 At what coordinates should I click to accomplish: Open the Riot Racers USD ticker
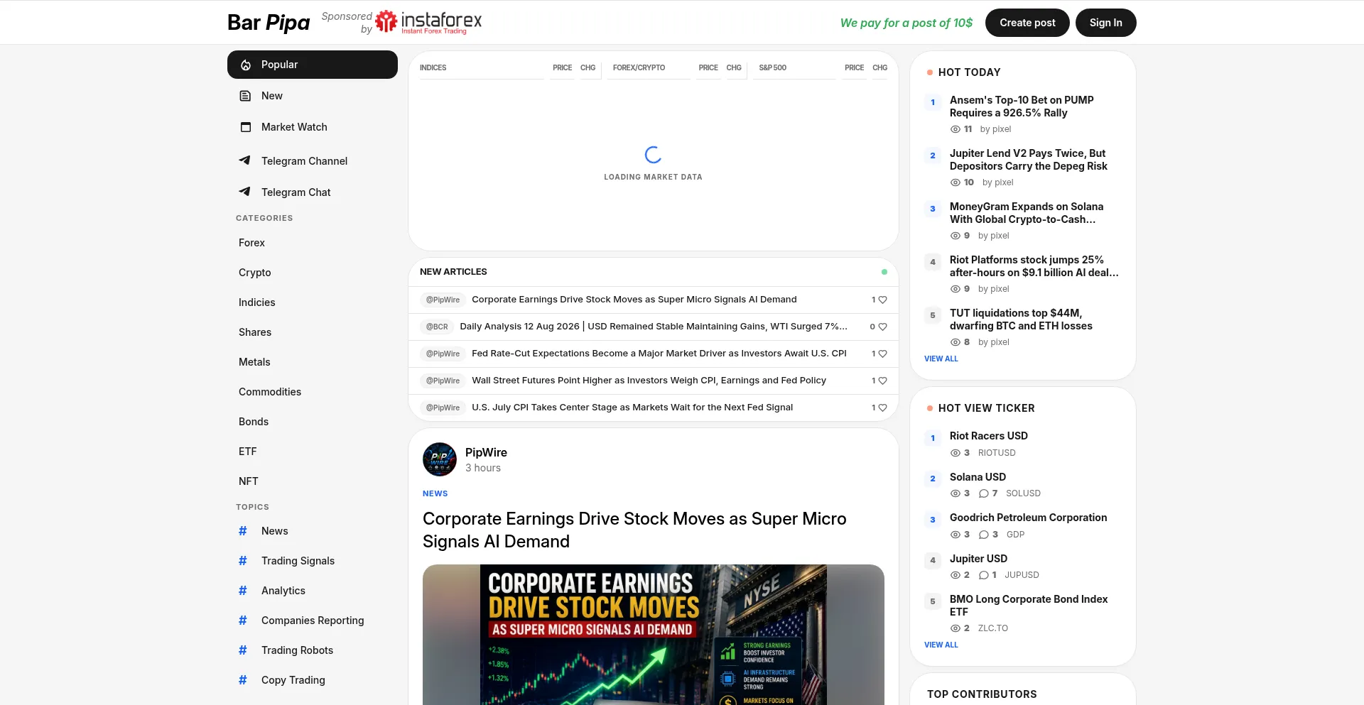[x=989, y=436]
